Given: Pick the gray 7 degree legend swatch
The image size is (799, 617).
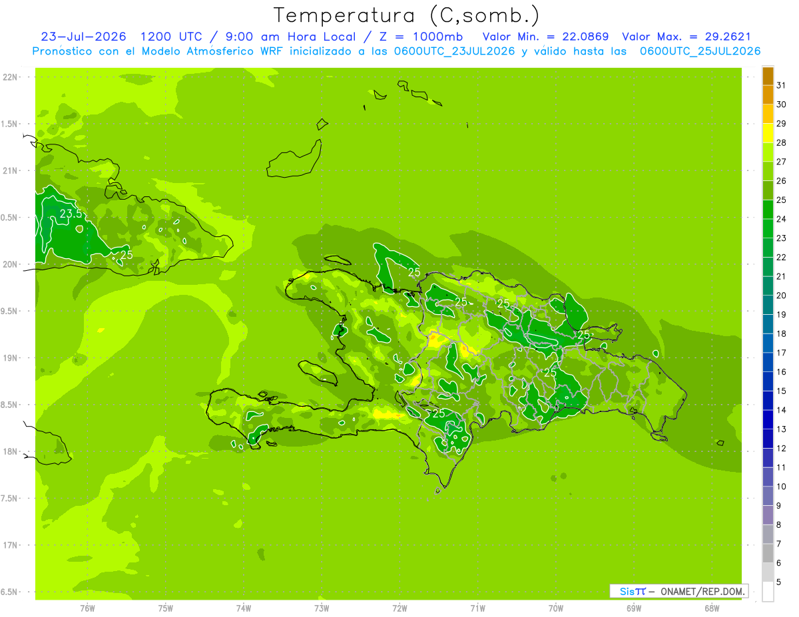Looking at the screenshot, I should coord(768,534).
